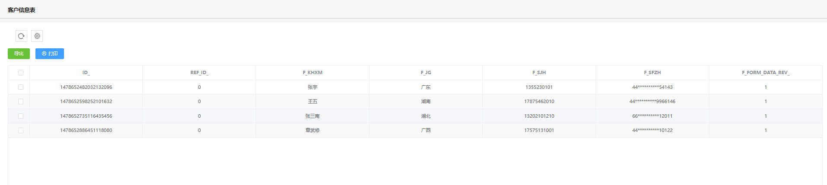Click the 客户信息表 page title

point(22,10)
